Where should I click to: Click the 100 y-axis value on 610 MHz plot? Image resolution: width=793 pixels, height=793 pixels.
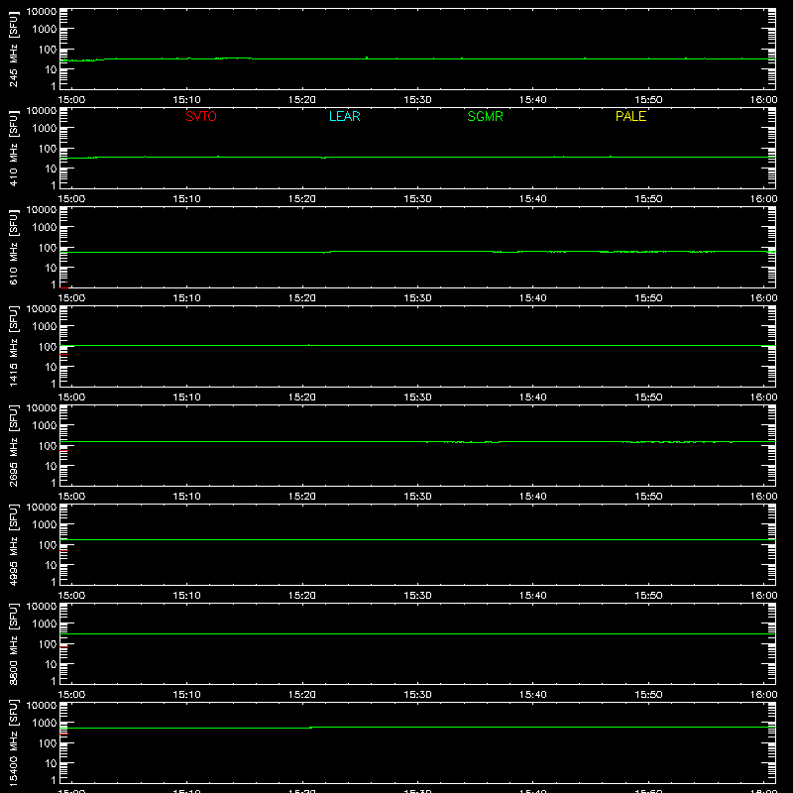click(48, 248)
